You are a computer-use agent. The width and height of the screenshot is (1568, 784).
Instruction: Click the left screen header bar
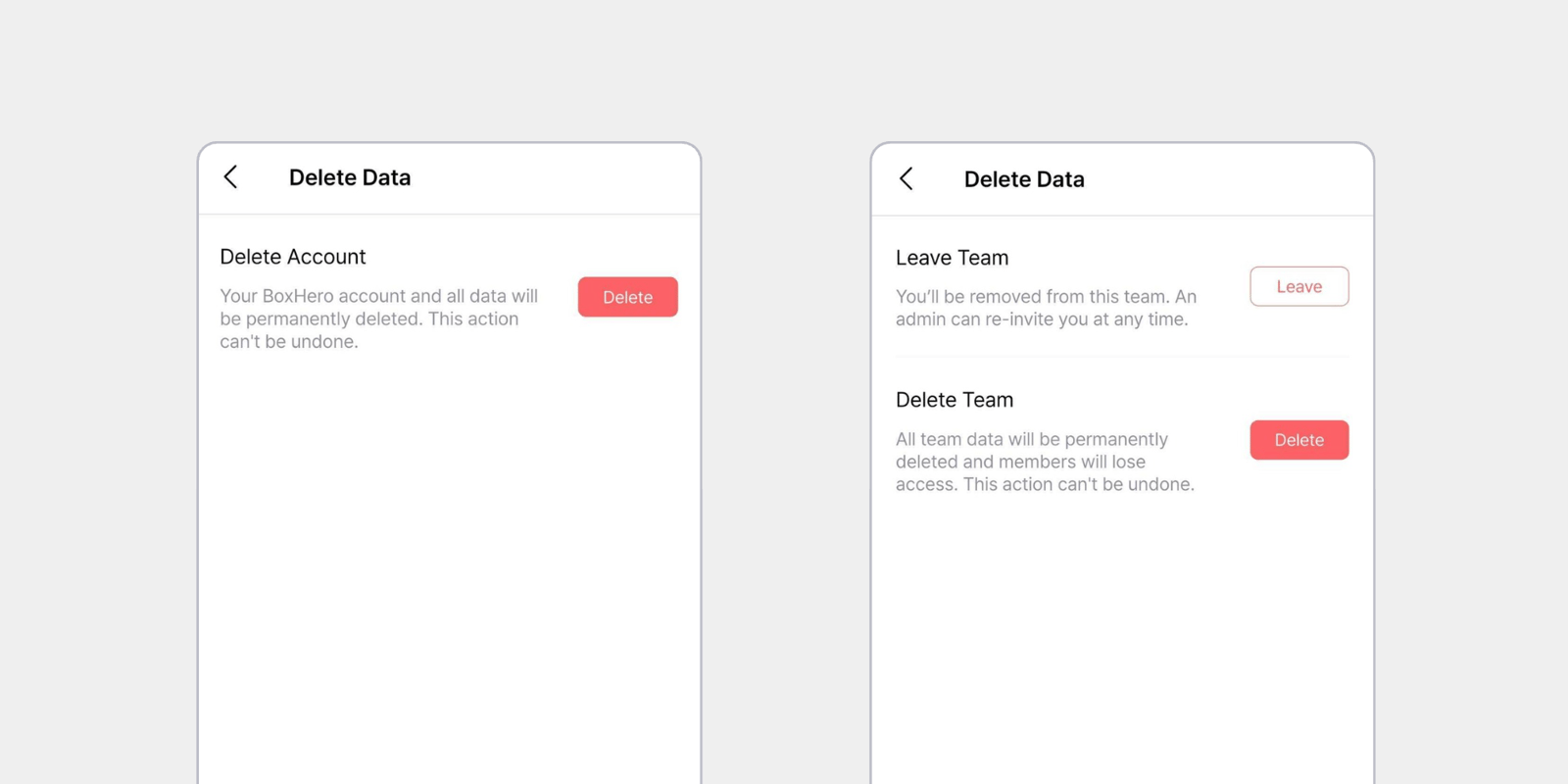pyautogui.click(x=449, y=178)
